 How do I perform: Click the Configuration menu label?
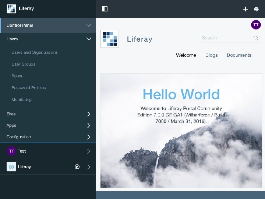19,137
